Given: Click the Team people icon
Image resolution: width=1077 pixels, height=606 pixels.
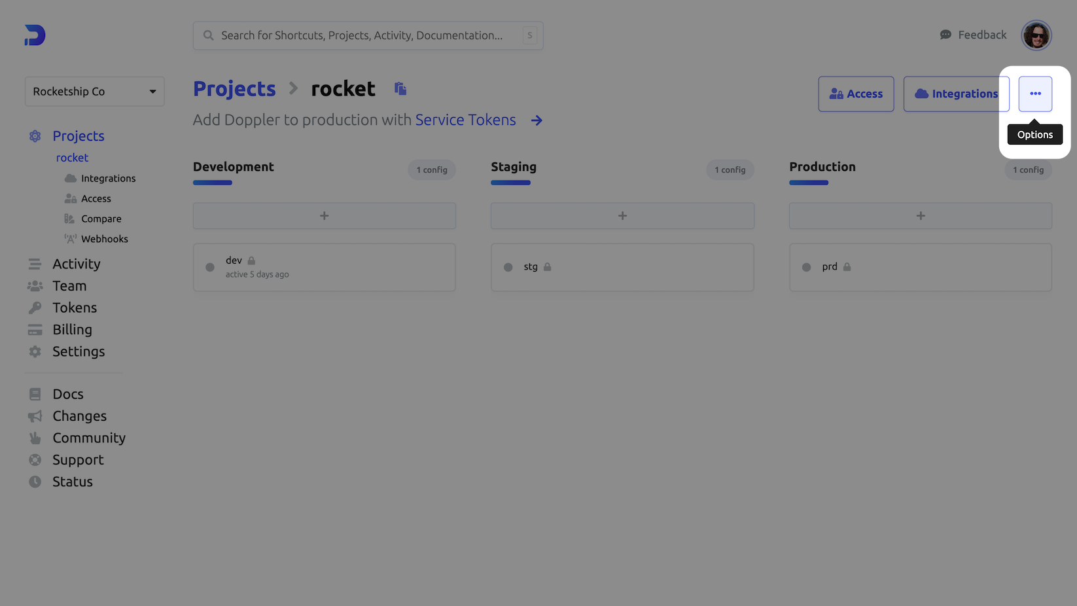Looking at the screenshot, I should click(35, 286).
